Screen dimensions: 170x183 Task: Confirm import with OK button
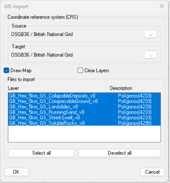16,172
